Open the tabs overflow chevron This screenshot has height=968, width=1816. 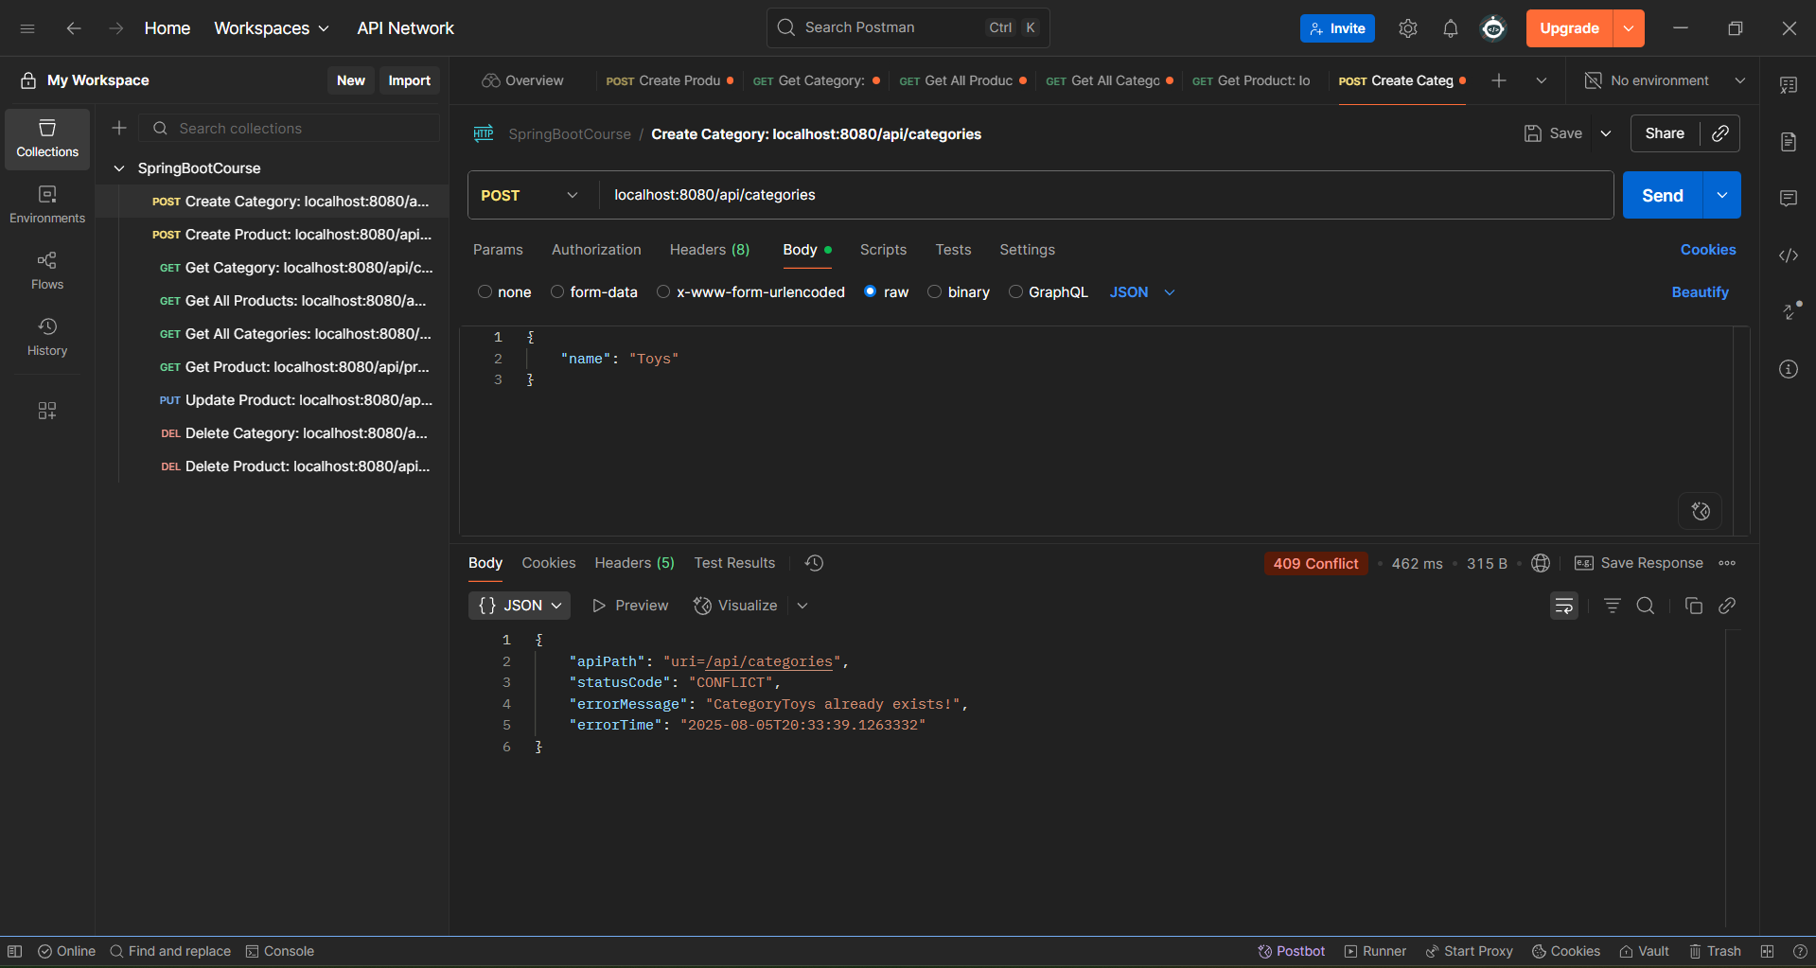[1542, 80]
